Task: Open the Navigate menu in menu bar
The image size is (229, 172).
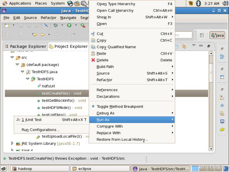Action: [68, 18]
